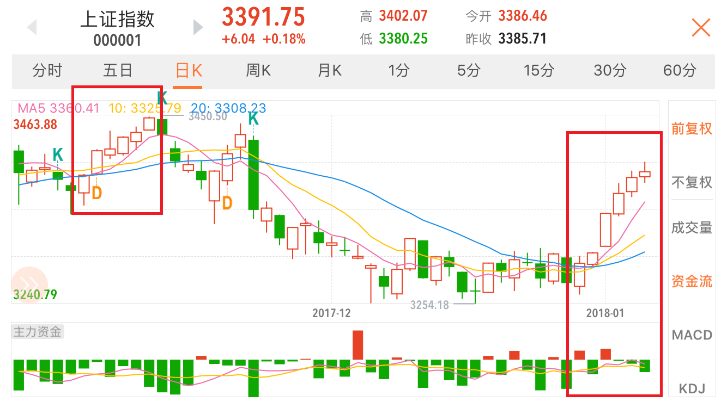
Task: Show the MACD indicator
Action: [692, 335]
